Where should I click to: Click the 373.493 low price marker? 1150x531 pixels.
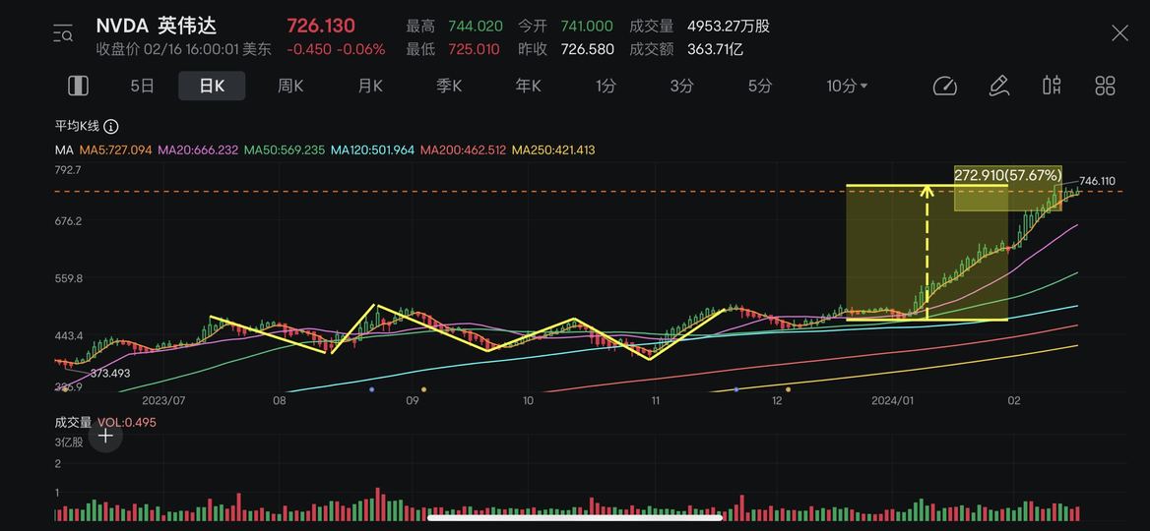coord(110,374)
